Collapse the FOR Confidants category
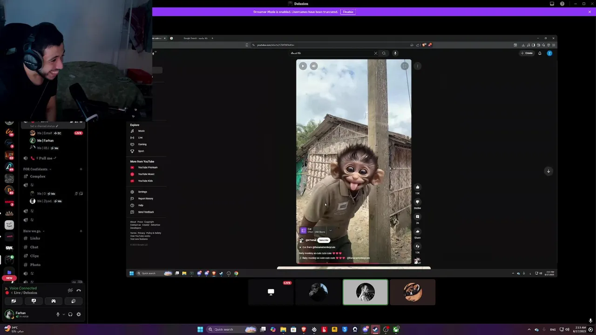596x335 pixels. pyautogui.click(x=37, y=169)
